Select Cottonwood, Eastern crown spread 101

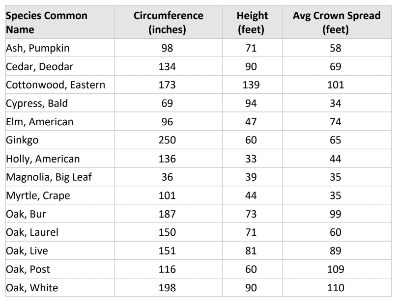336,85
